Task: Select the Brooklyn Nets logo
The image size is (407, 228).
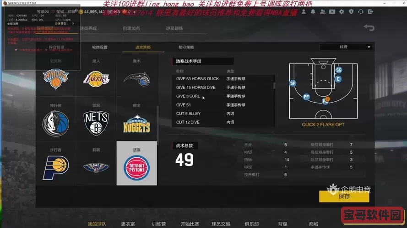Action: point(96,124)
